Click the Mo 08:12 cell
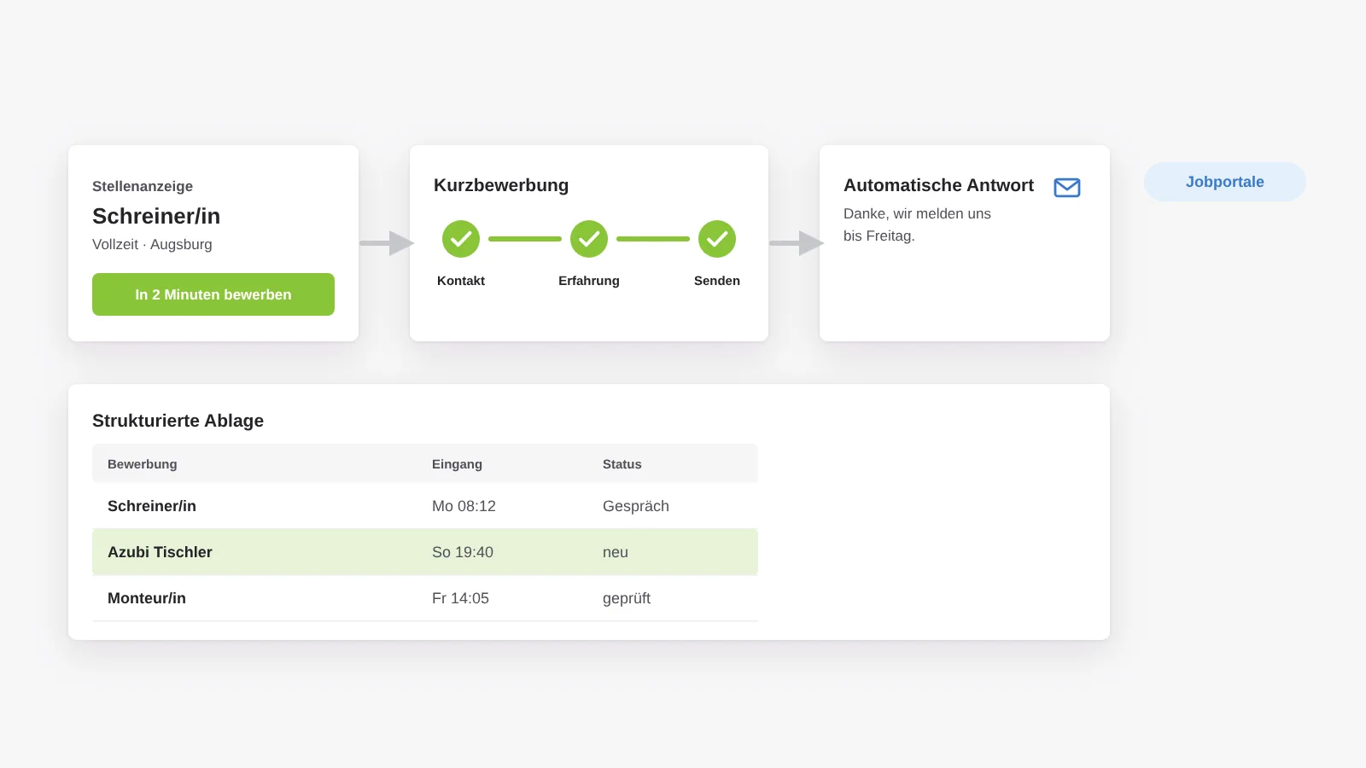Viewport: 1366px width, 768px height. 464,506
